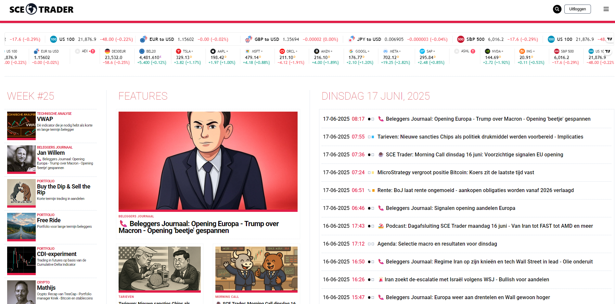The height and width of the screenshot is (304, 615).
Task: Open the Mathijs crypto article link
Action: [46, 288]
